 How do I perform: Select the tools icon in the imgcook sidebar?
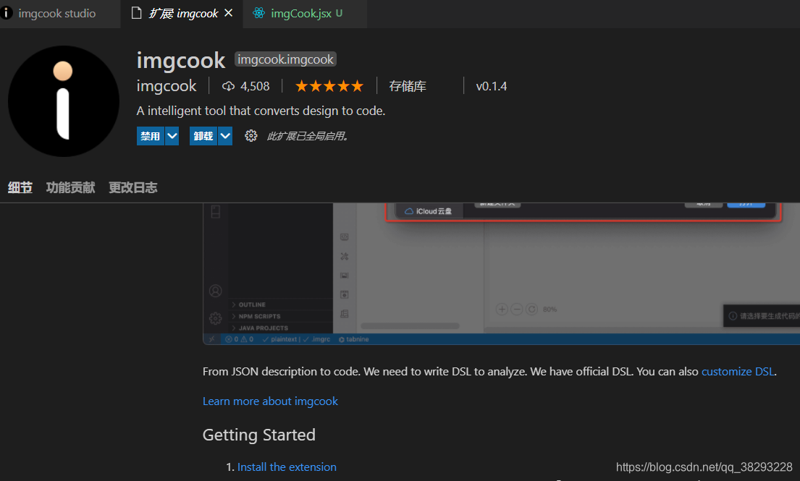click(345, 255)
